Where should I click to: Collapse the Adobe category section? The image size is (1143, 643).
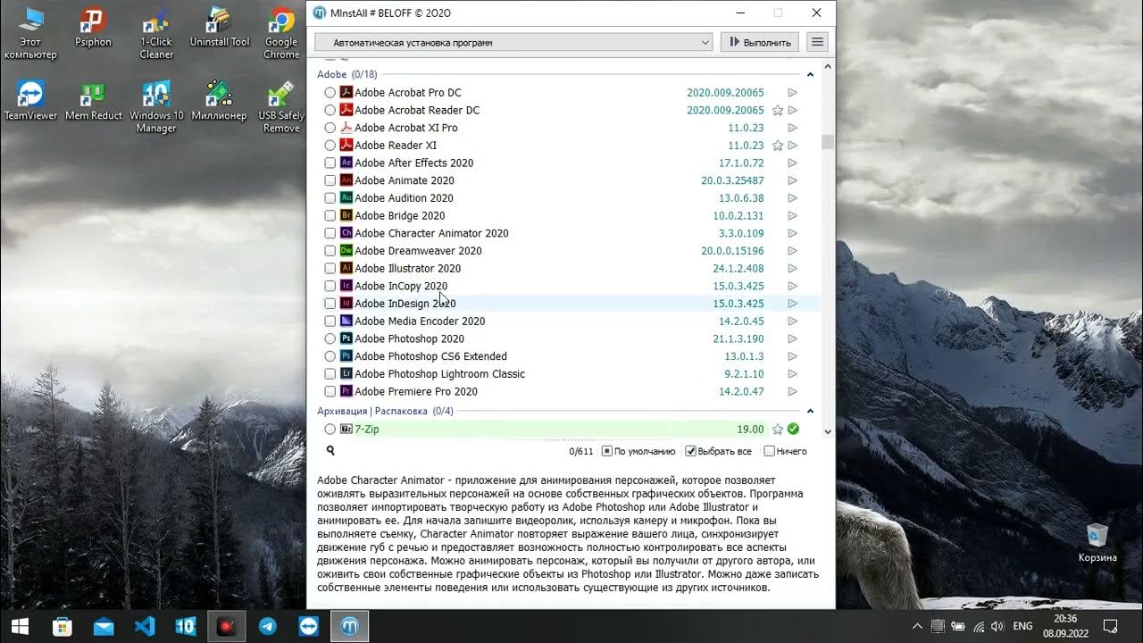click(810, 75)
